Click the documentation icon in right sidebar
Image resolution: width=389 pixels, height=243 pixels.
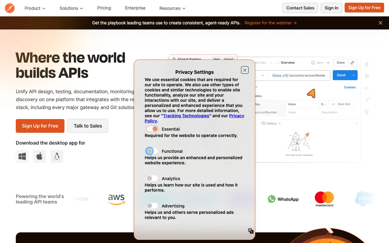367,64
